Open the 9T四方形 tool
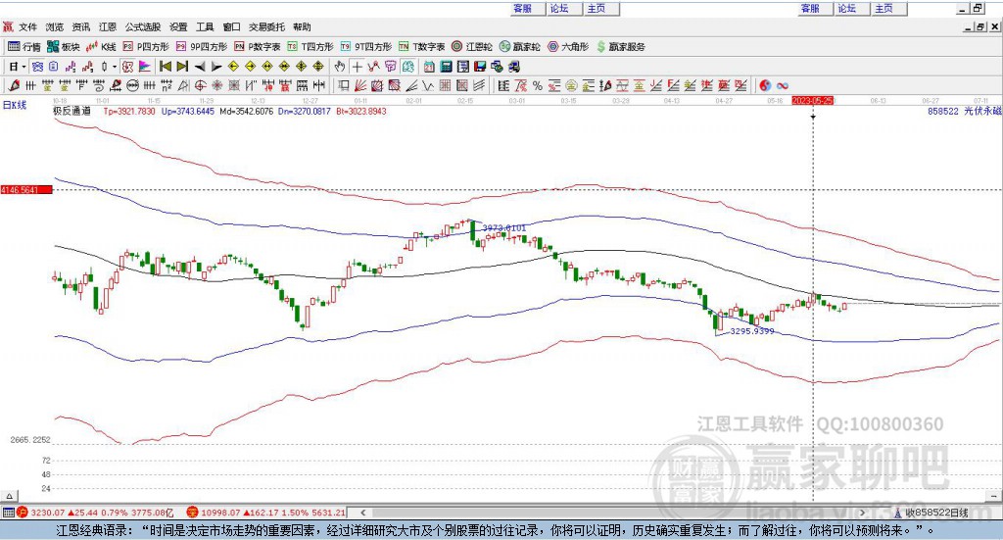1003x540 pixels. [366, 47]
